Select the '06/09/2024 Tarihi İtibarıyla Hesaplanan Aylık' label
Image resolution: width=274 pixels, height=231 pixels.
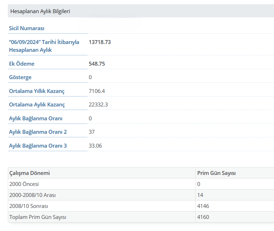44,46
